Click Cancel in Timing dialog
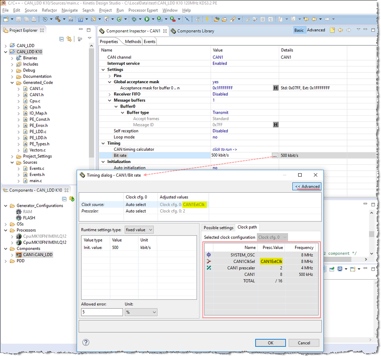Screen dimensions: 381x356 coord(304,343)
